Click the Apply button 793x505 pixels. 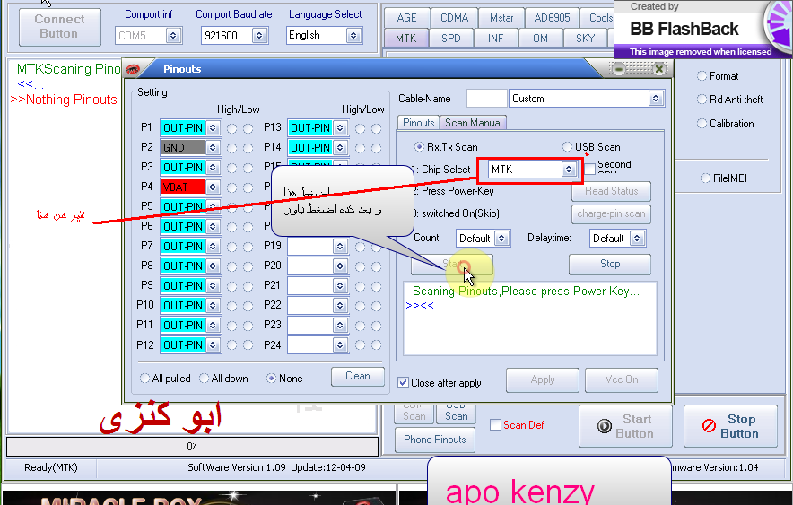(543, 379)
